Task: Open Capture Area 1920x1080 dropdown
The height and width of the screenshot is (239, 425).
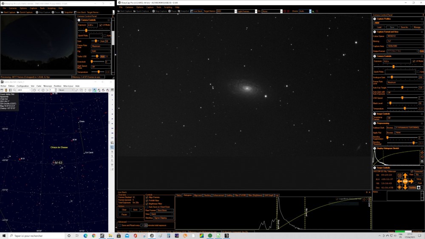Action: pos(405,46)
